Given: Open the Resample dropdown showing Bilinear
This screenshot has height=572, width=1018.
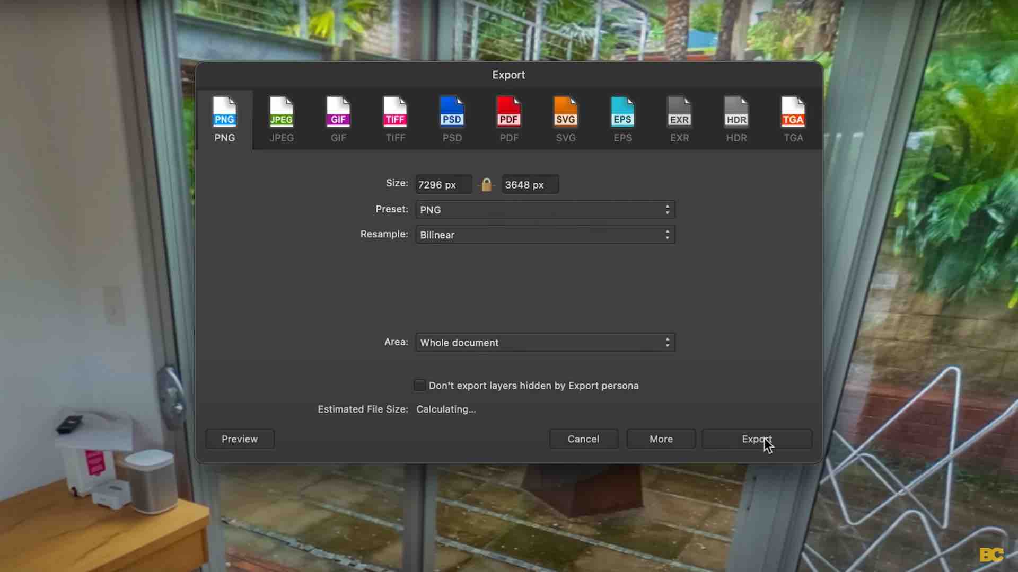Looking at the screenshot, I should [x=545, y=235].
